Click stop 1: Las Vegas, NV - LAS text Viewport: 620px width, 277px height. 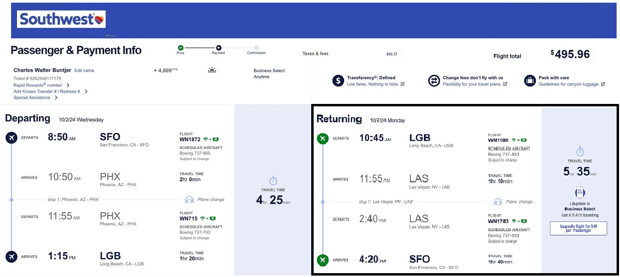pos(386,202)
